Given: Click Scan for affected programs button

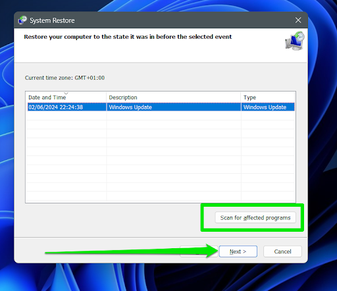Looking at the screenshot, I should click(x=255, y=217).
